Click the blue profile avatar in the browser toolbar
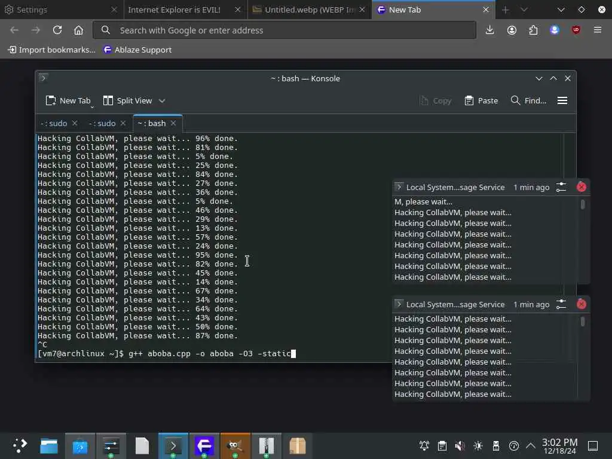The width and height of the screenshot is (612, 459). coord(555,30)
